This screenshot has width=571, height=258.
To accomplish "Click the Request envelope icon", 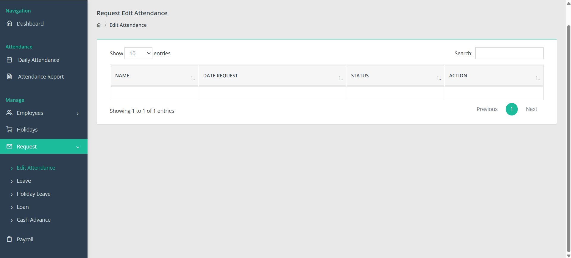I will click(10, 146).
